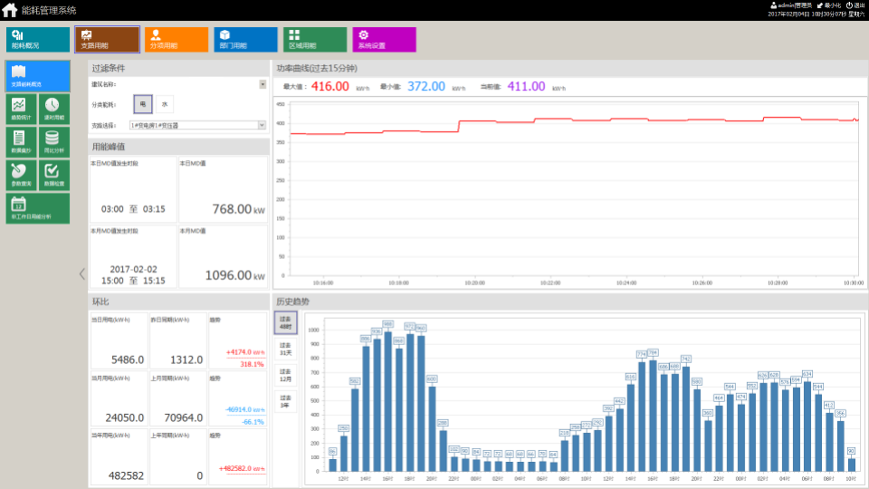The height and width of the screenshot is (489, 869).
Task: Switch history trend to 过去31天
Action: coord(285,350)
